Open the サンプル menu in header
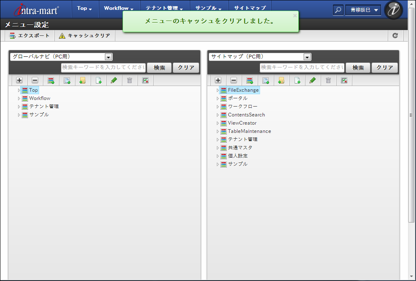The image size is (416, 281). 209,8
